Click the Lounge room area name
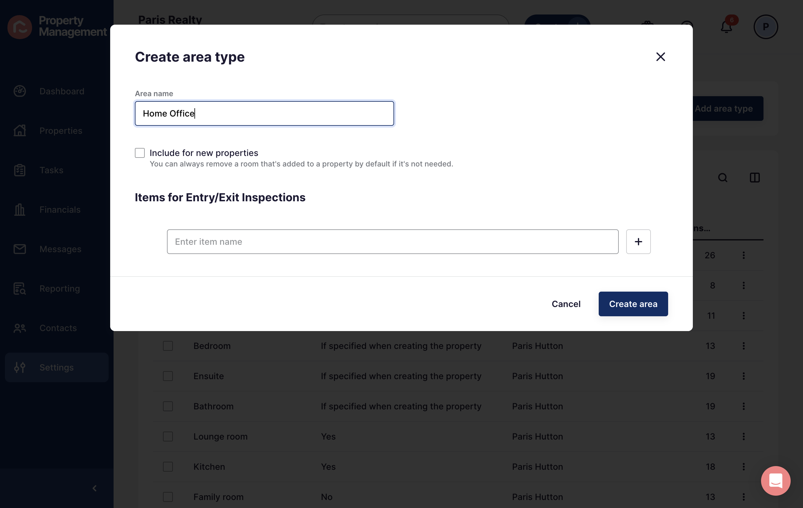 tap(220, 436)
